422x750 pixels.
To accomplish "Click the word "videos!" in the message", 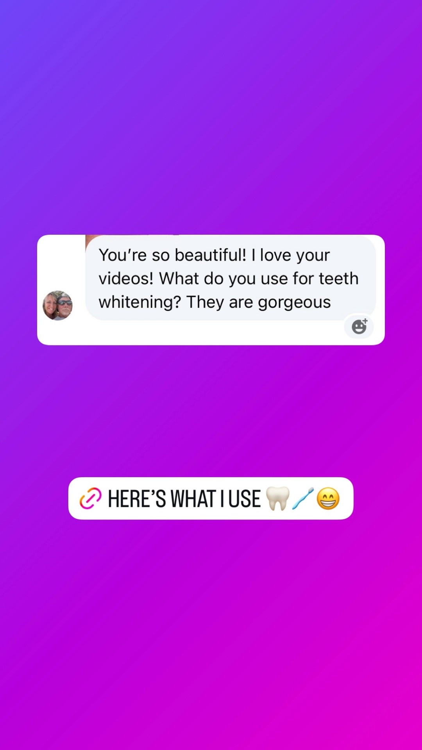I will click(126, 279).
